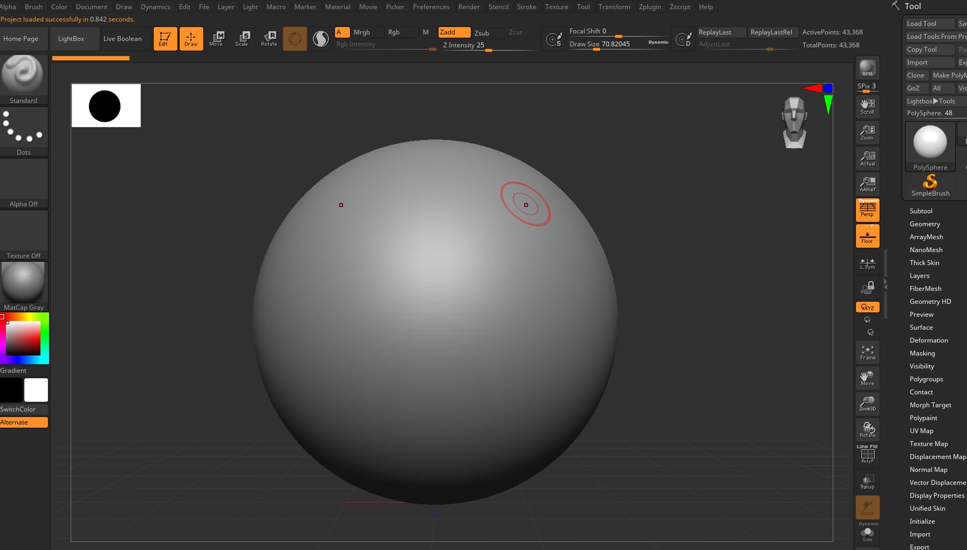This screenshot has height=550, width=967.
Task: Click the BPR render icon
Action: tap(867, 67)
